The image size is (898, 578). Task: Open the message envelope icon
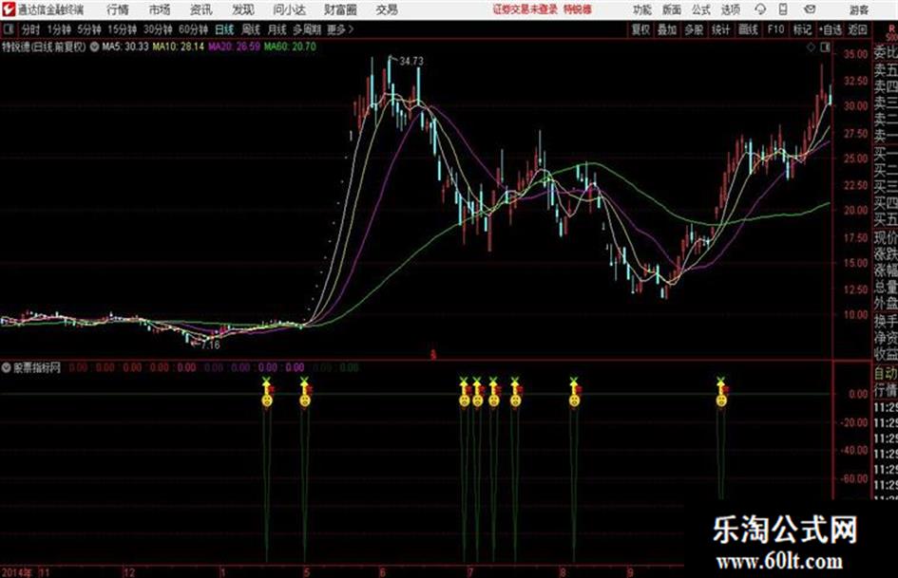(810, 9)
